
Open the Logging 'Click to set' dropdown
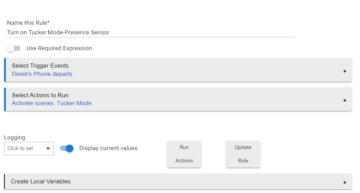pyautogui.click(x=29, y=149)
